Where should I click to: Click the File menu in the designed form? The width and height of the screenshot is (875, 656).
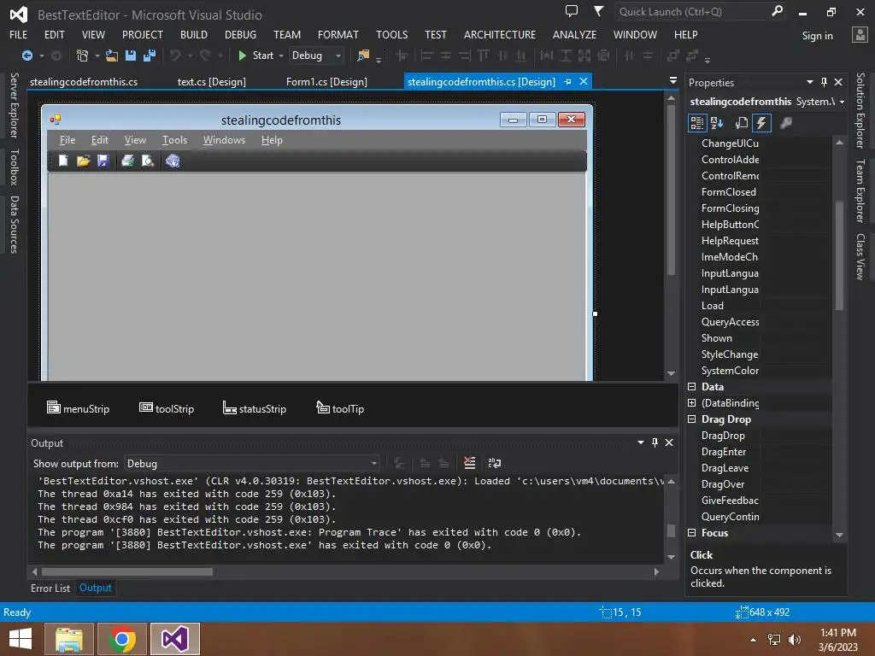tap(68, 140)
